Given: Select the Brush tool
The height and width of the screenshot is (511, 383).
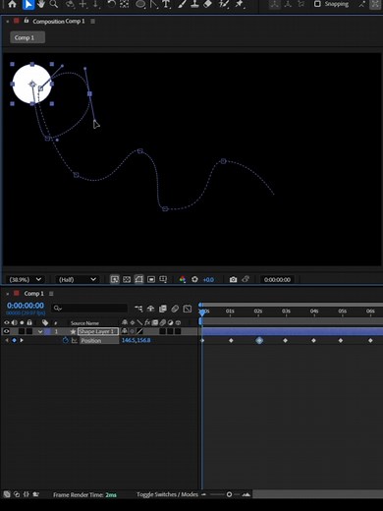Looking at the screenshot, I should (x=183, y=4).
